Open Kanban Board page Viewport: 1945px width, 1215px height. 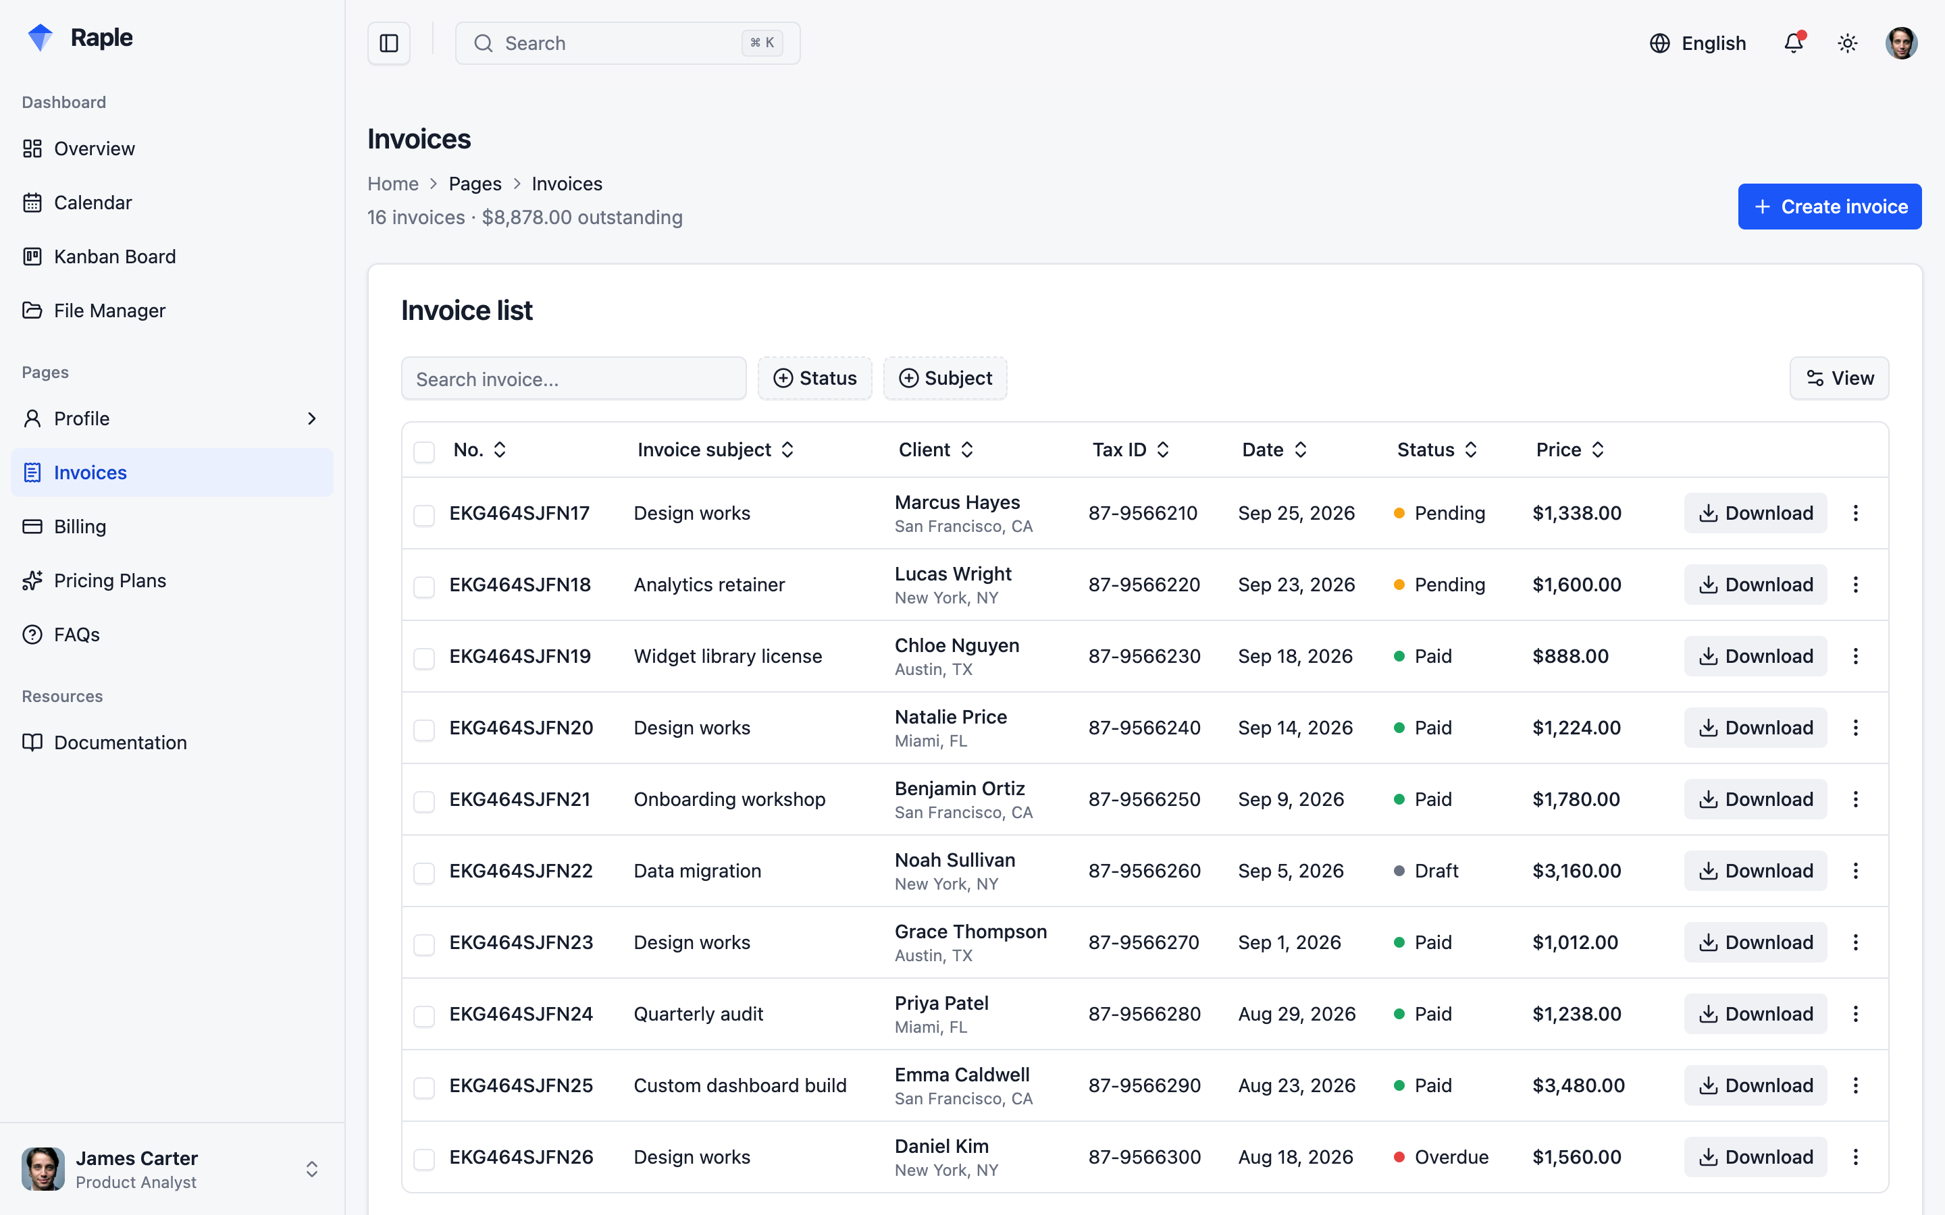(x=172, y=256)
